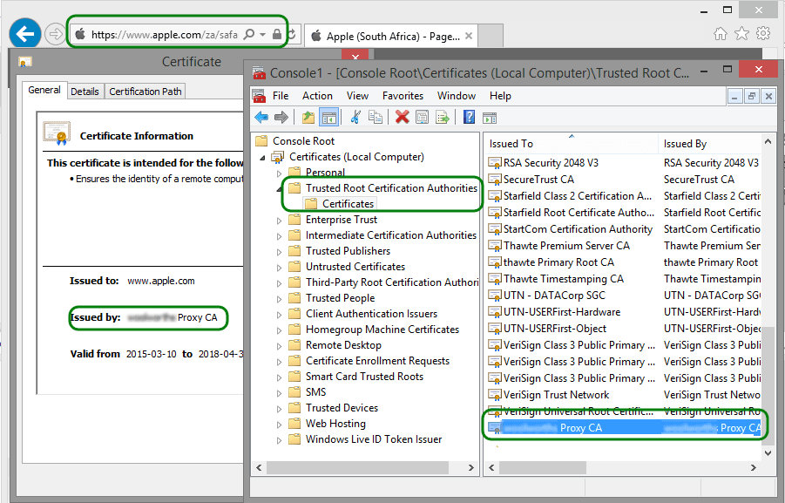This screenshot has width=785, height=503.
Task: Expand the Remote Desktop node
Action: click(x=280, y=346)
